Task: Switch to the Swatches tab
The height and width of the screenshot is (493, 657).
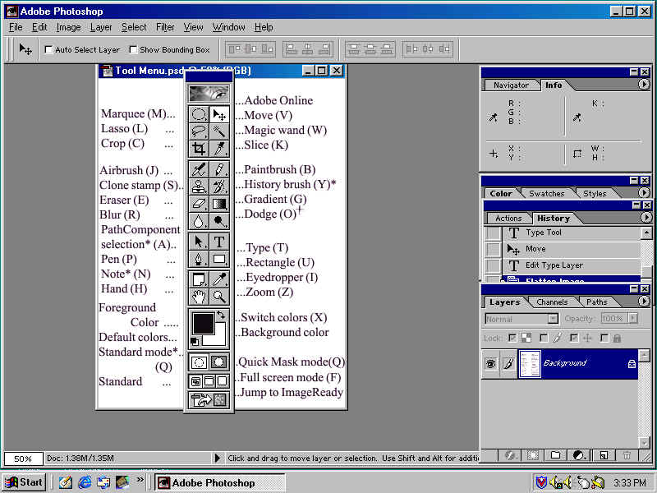Action: tap(547, 193)
